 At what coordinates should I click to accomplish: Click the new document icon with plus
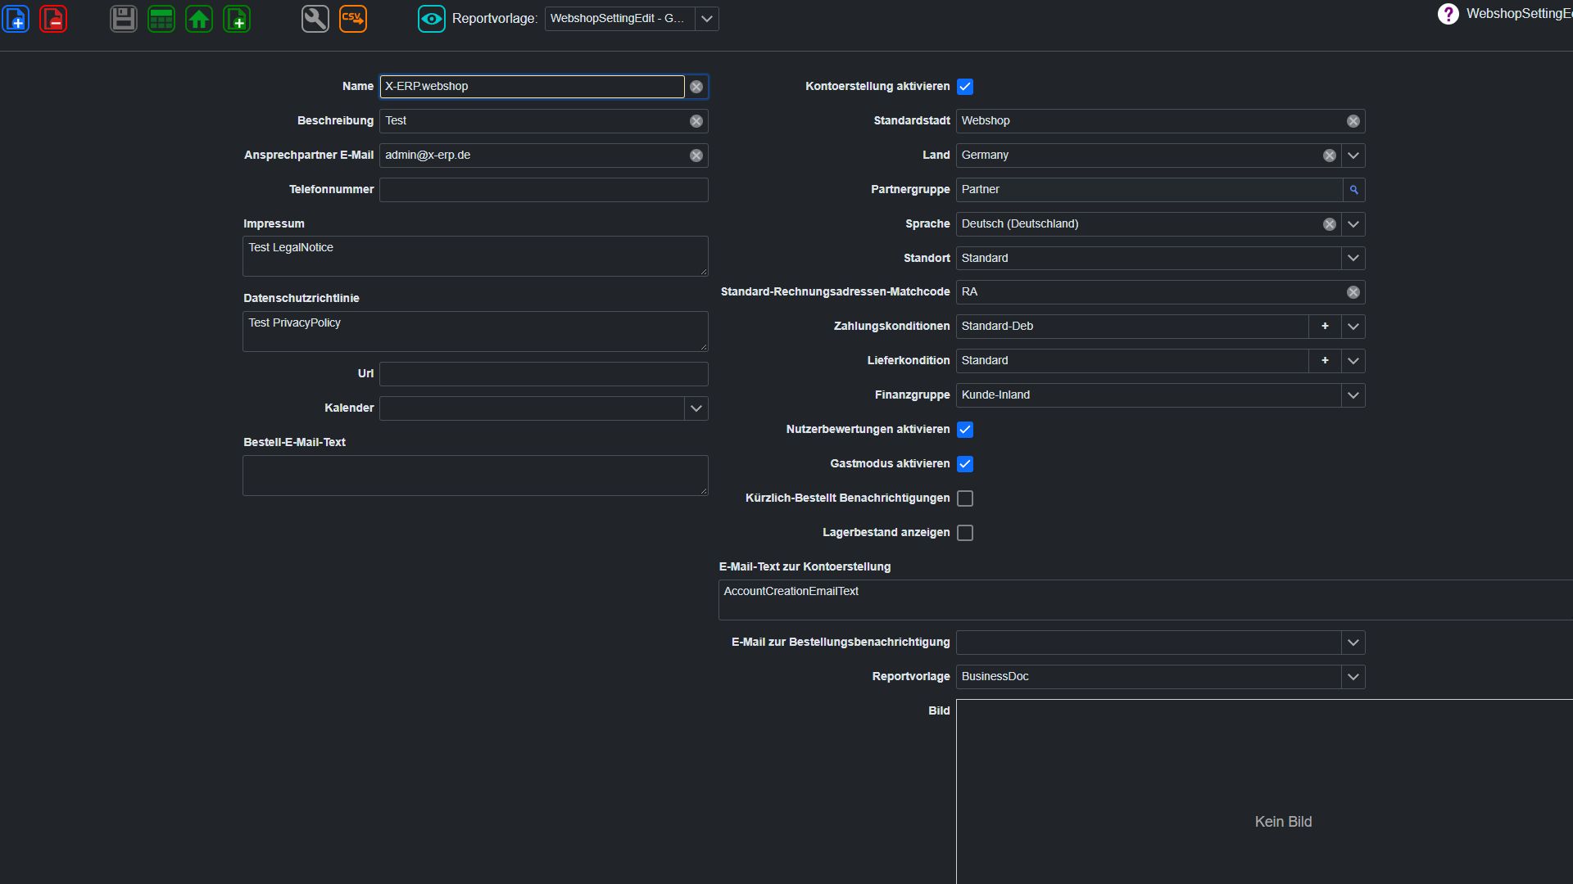coord(16,18)
